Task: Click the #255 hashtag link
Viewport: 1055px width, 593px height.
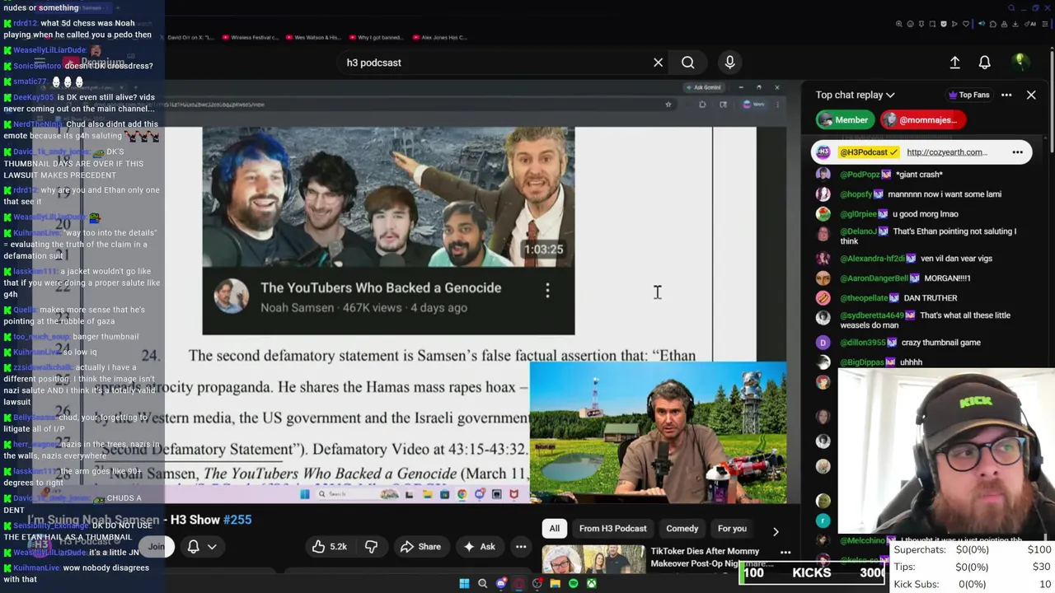Action: pyautogui.click(x=237, y=520)
